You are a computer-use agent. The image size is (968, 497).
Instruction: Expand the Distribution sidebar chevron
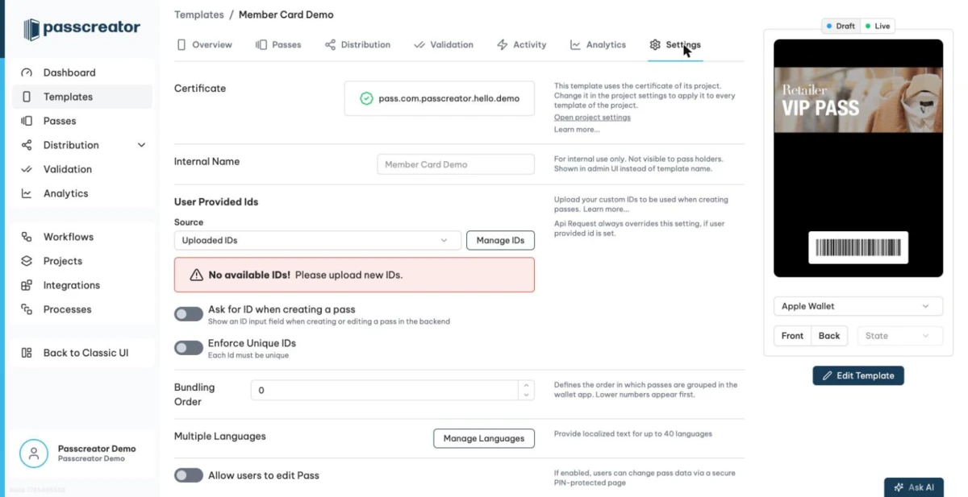point(142,145)
